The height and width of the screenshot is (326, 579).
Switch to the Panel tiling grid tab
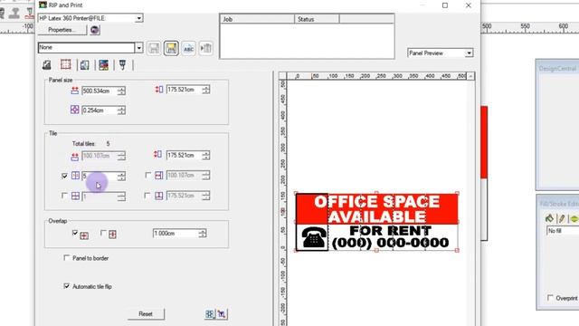tap(66, 64)
